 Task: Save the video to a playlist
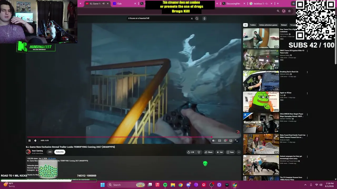[230, 152]
